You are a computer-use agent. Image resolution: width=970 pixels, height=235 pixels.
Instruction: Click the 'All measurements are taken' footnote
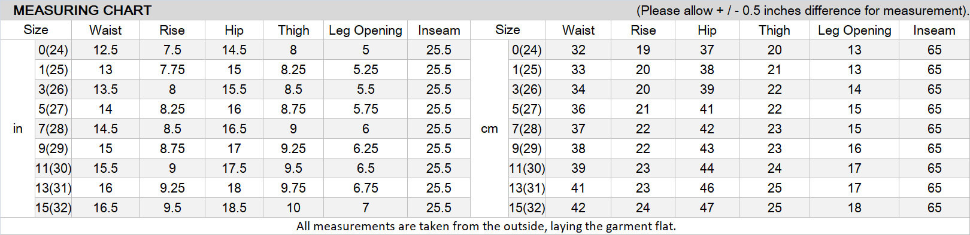486,226
